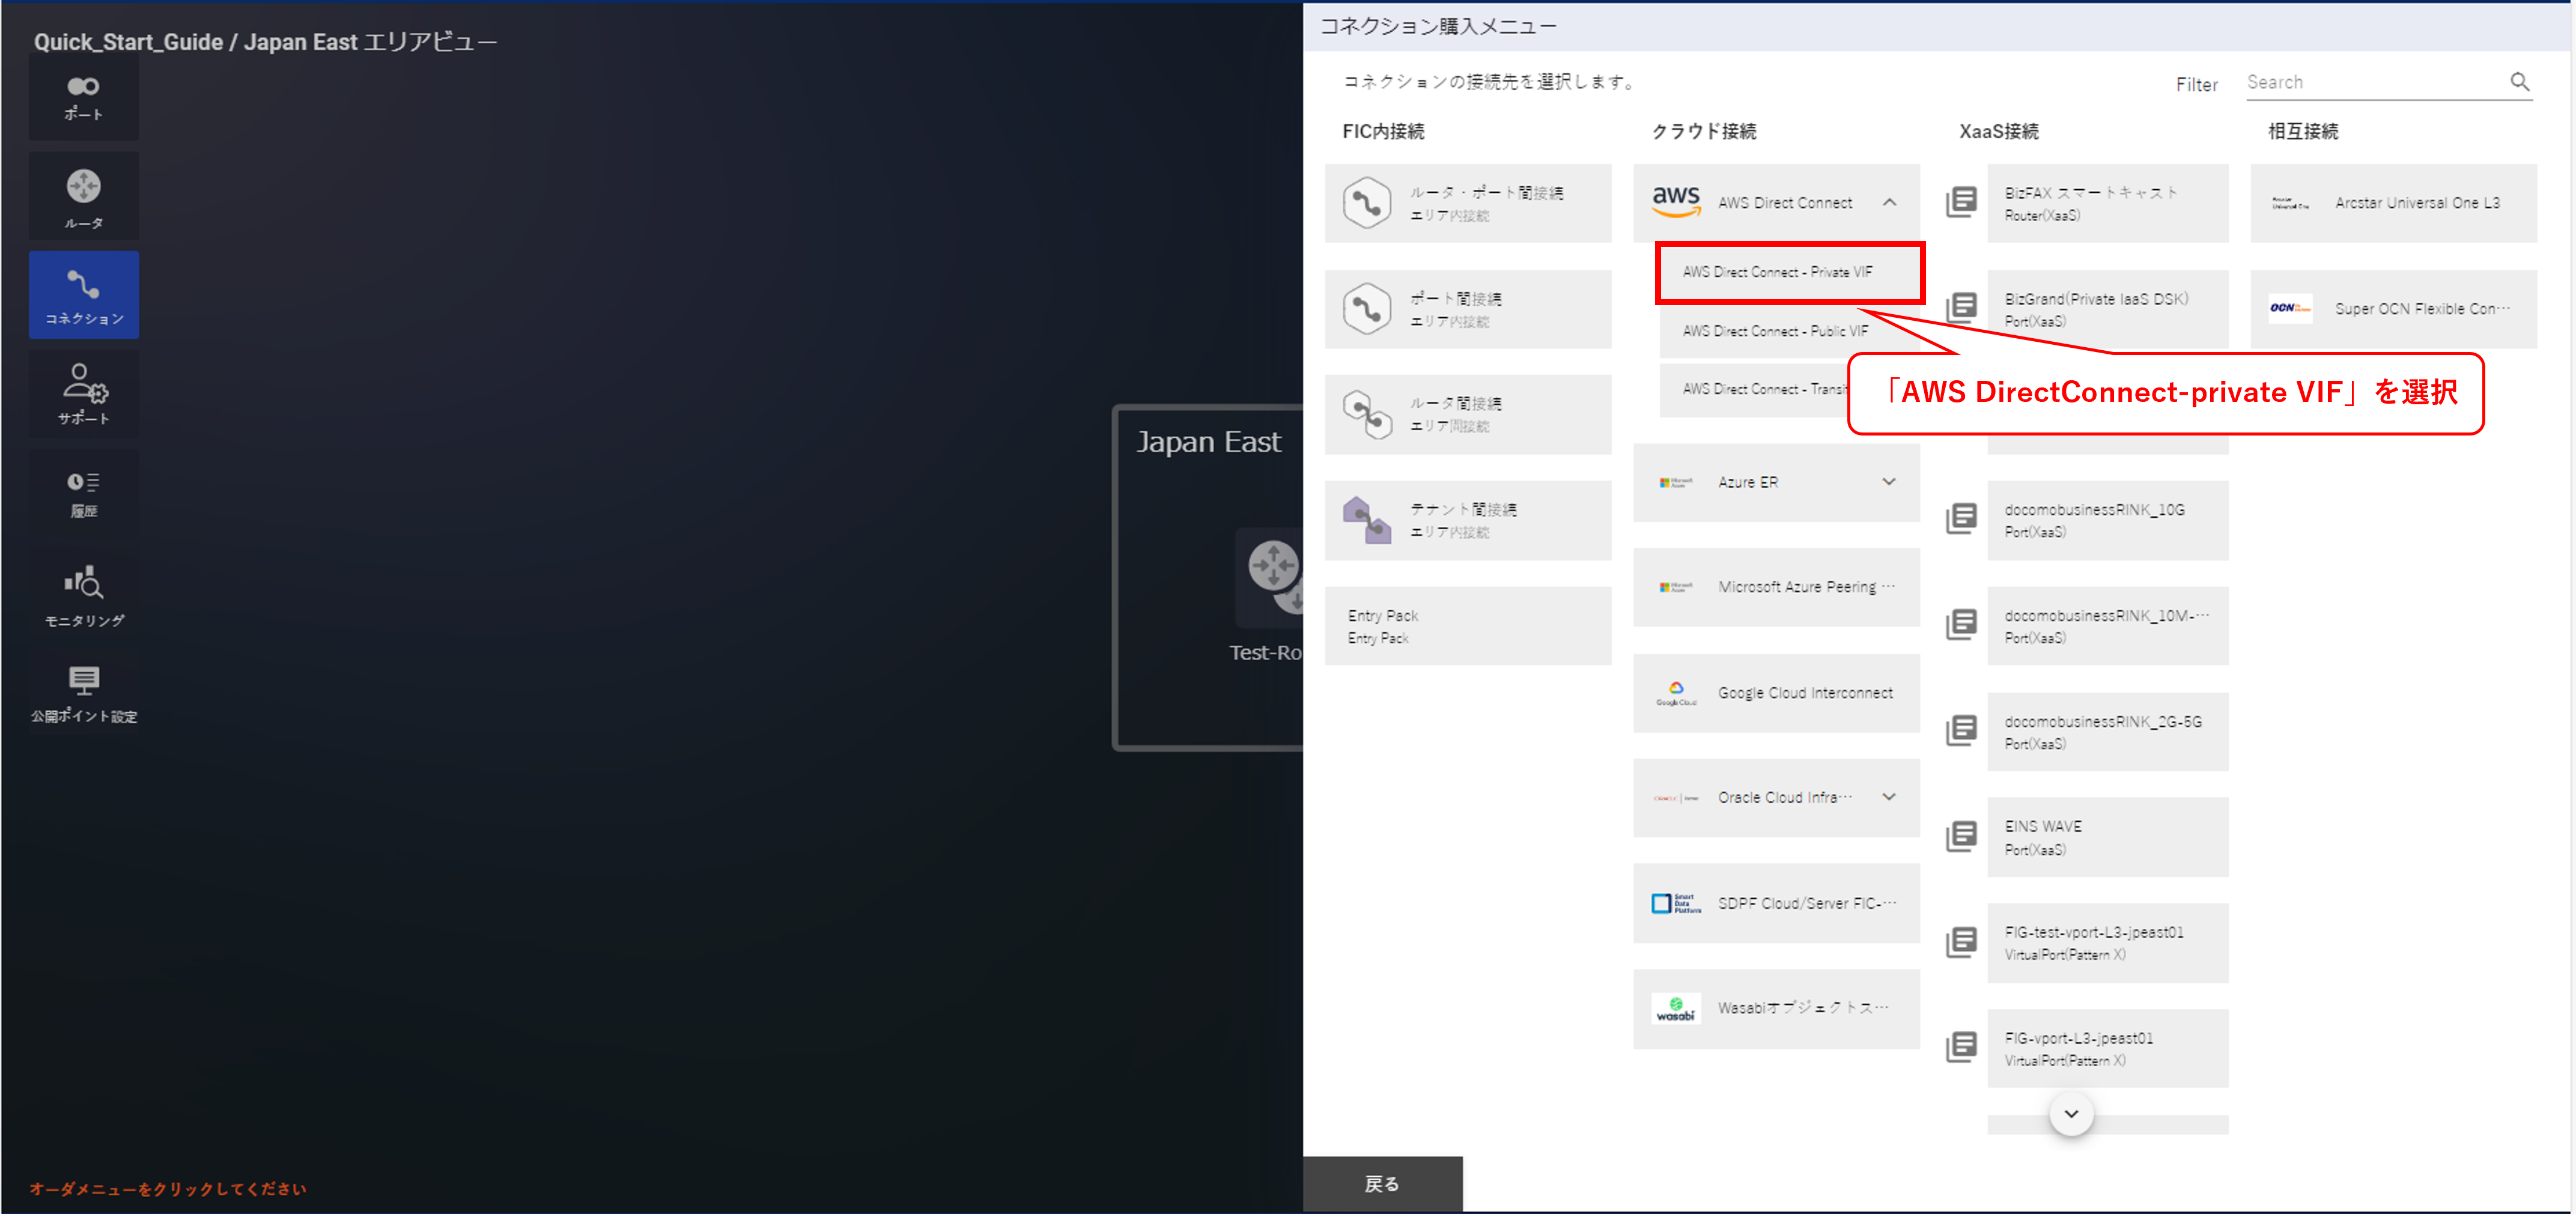Click the 戻る back button
Viewport: 2576px width, 1214px height.
1382,1184
